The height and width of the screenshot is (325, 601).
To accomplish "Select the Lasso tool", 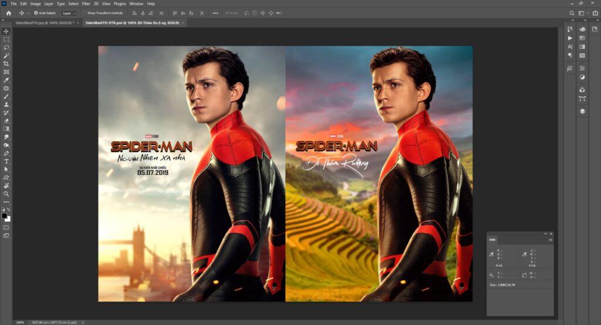I will 6,48.
